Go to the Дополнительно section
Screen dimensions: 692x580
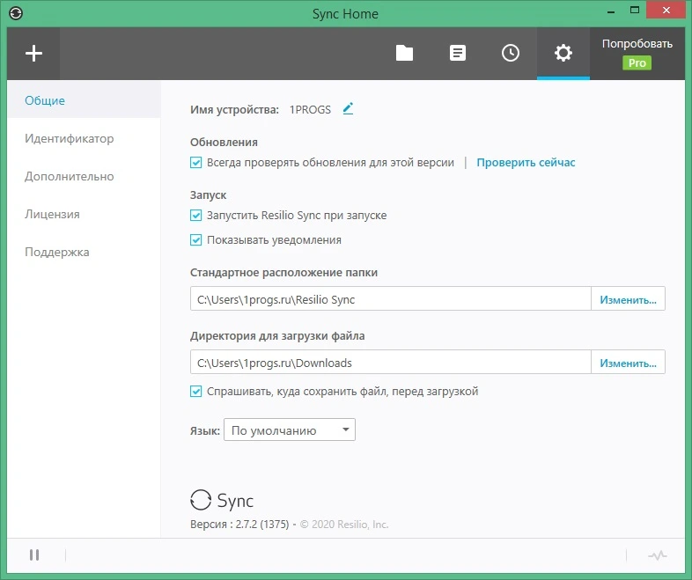pyautogui.click(x=70, y=176)
